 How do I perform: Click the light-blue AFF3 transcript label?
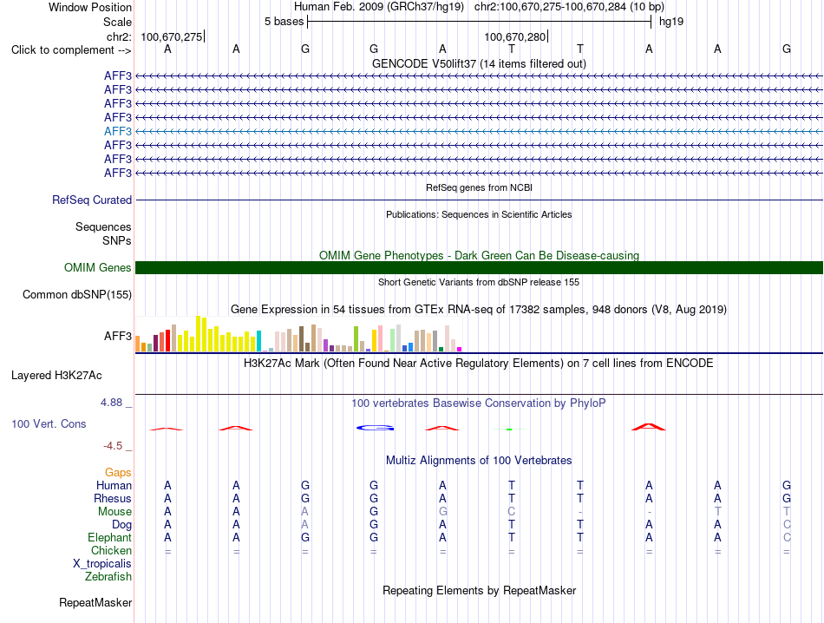point(118,131)
